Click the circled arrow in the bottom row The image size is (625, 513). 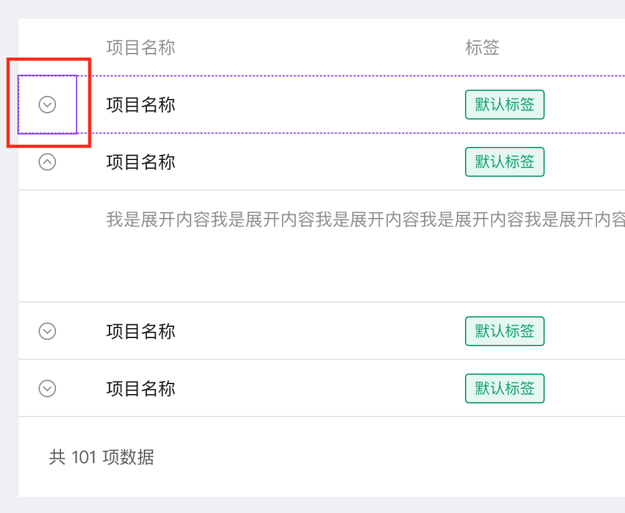(47, 388)
